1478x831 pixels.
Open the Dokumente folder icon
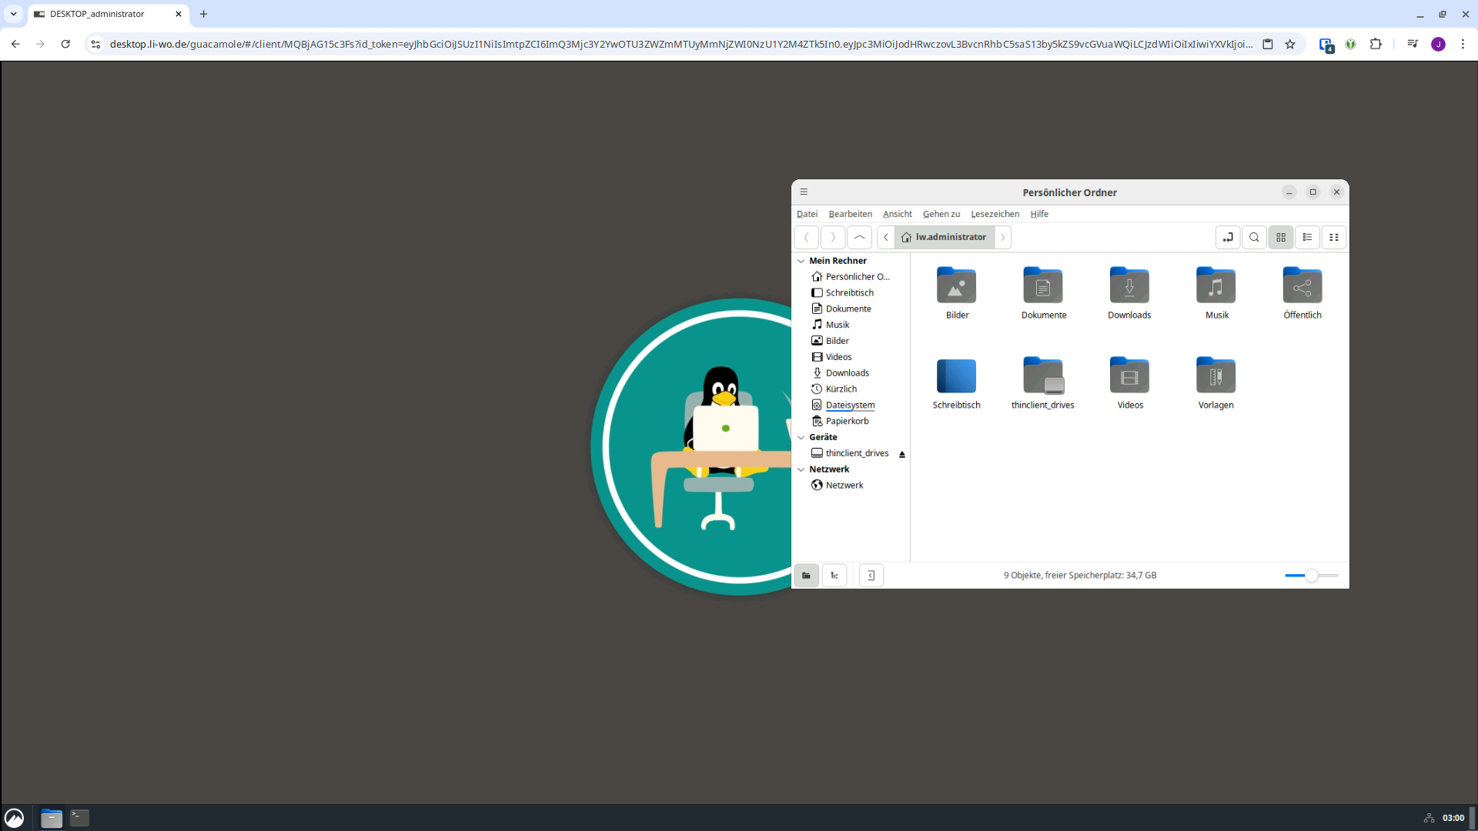coord(1043,285)
